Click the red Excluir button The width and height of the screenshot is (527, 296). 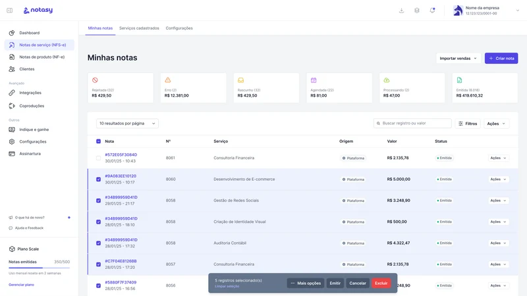pos(381,284)
